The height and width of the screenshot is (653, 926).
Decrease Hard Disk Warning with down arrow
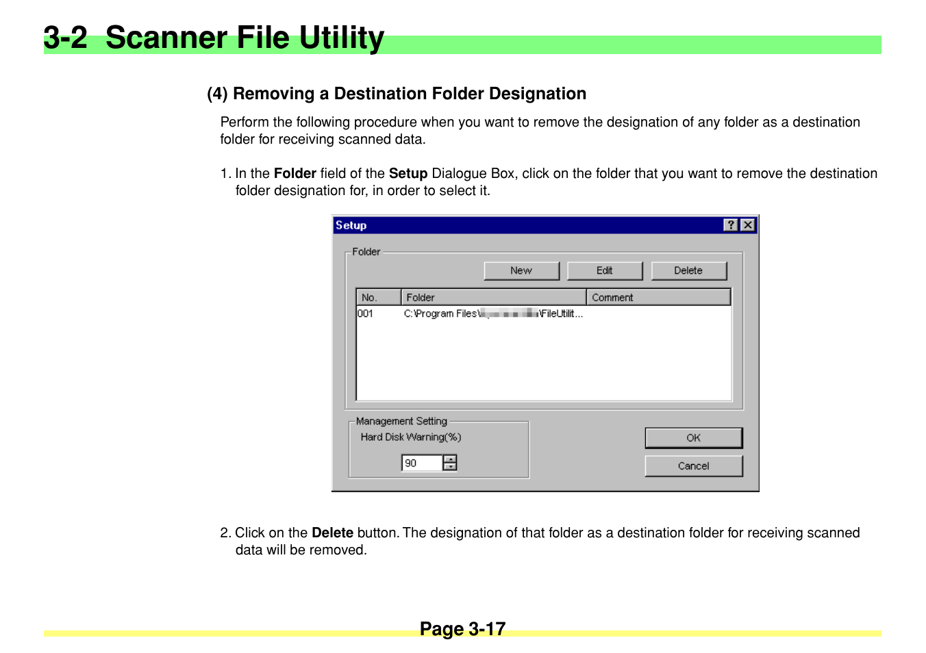click(450, 467)
